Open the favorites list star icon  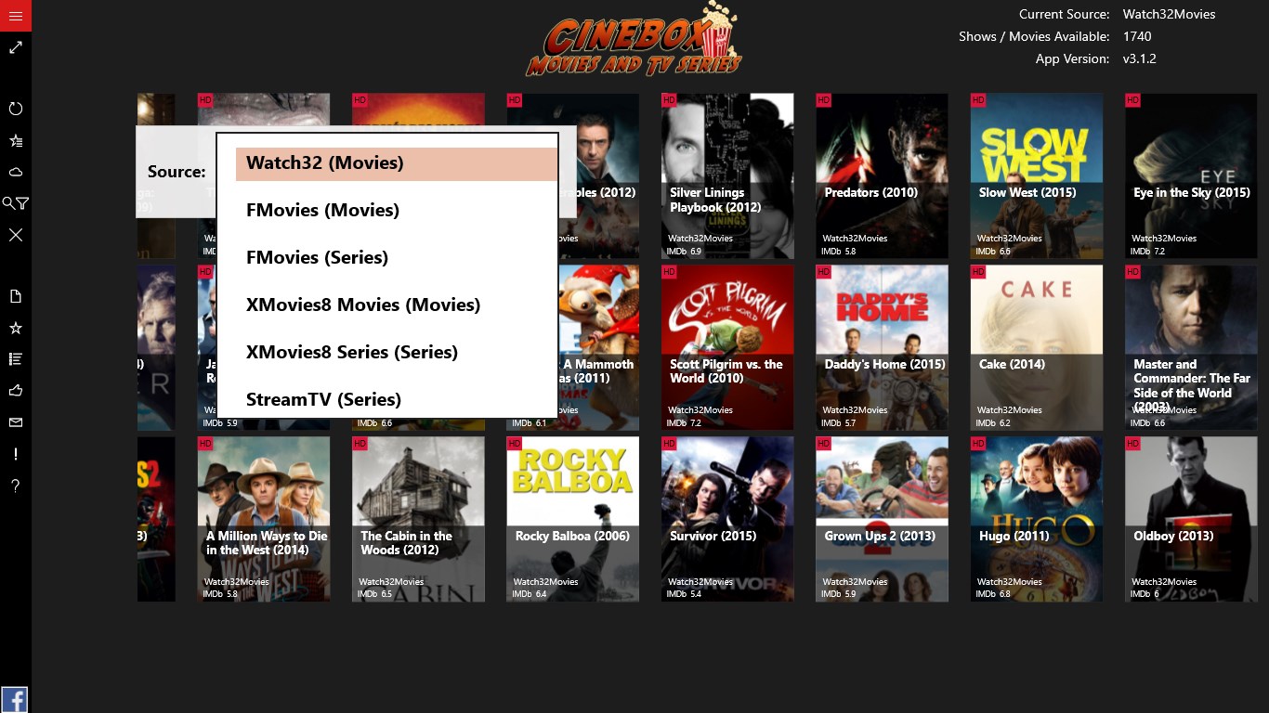16,140
